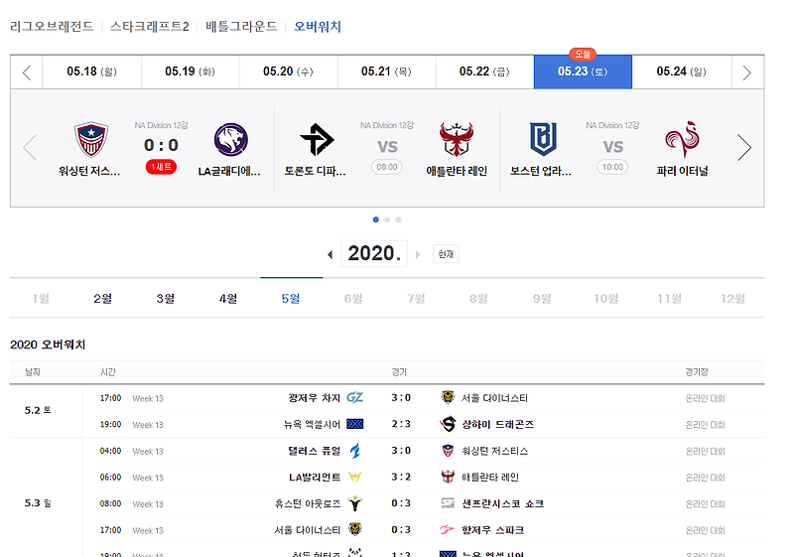The height and width of the screenshot is (557, 794).
Task: Click 워싱턴 저스티스 logo in 04:00 row
Action: click(x=448, y=450)
